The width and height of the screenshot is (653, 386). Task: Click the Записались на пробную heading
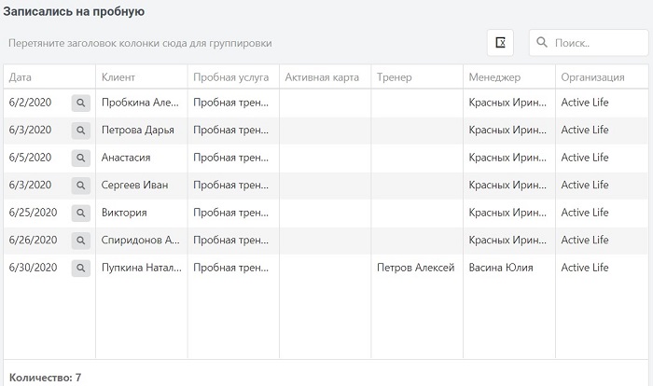74,12
